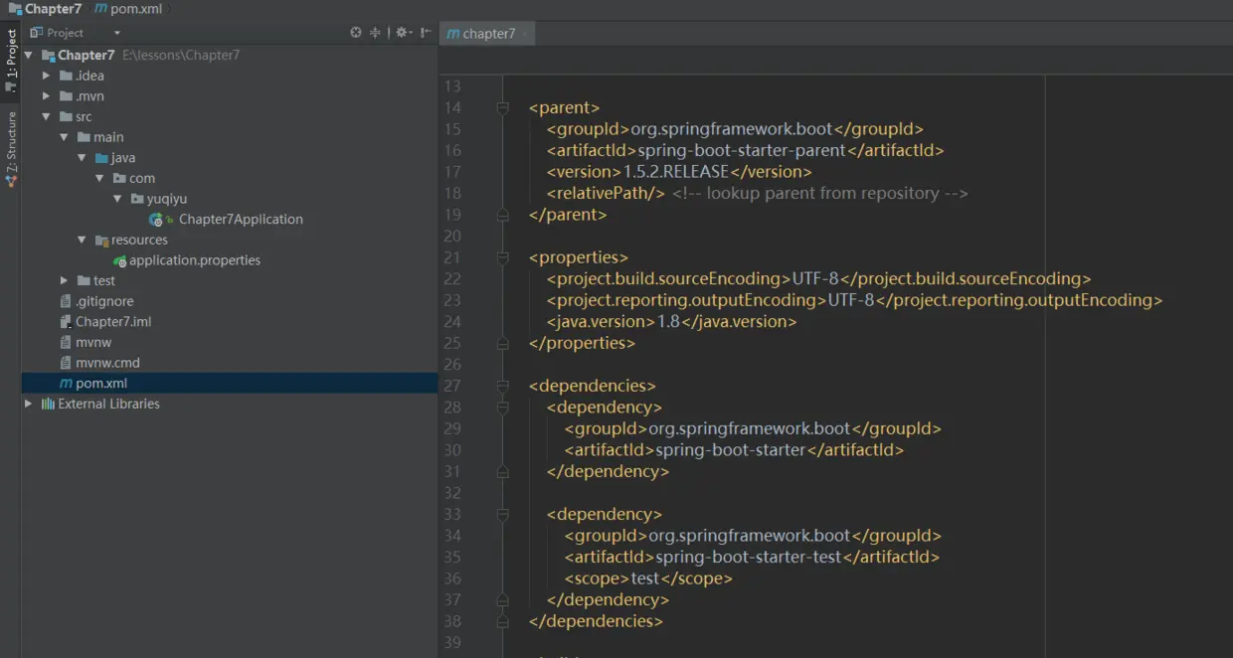Open the Project view dropdown
This screenshot has width=1233, height=658.
click(116, 33)
